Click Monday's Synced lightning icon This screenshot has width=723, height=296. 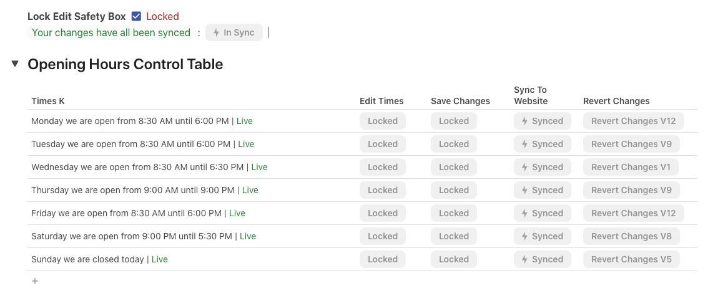point(524,121)
